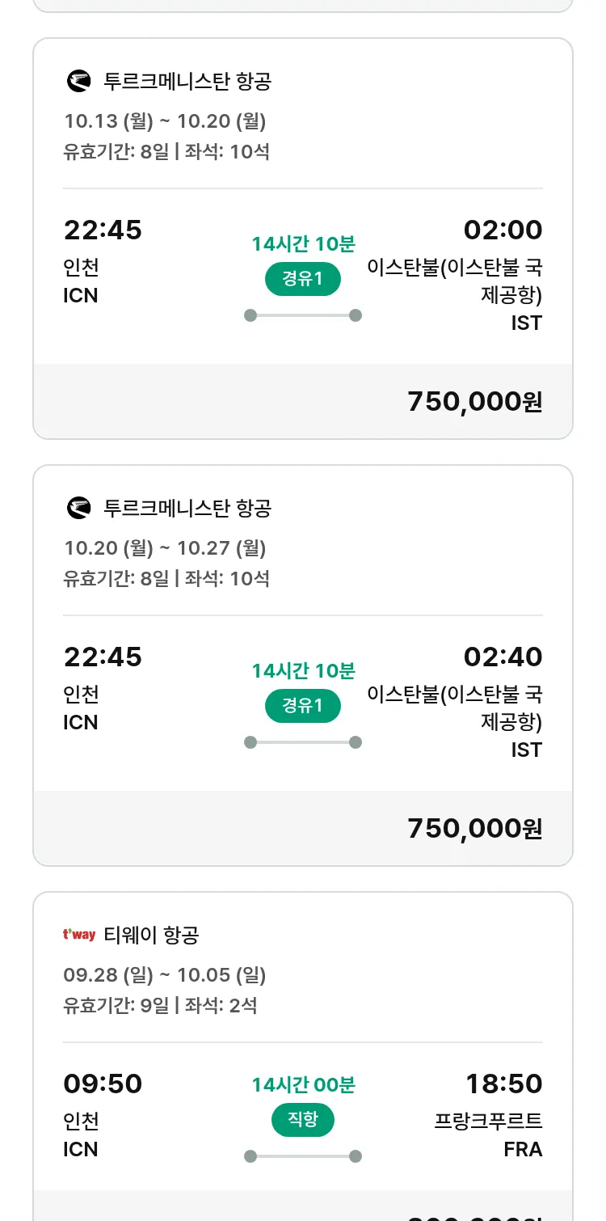
Task: Click the 02:00 Istanbul arrival time
Action: click(x=503, y=230)
